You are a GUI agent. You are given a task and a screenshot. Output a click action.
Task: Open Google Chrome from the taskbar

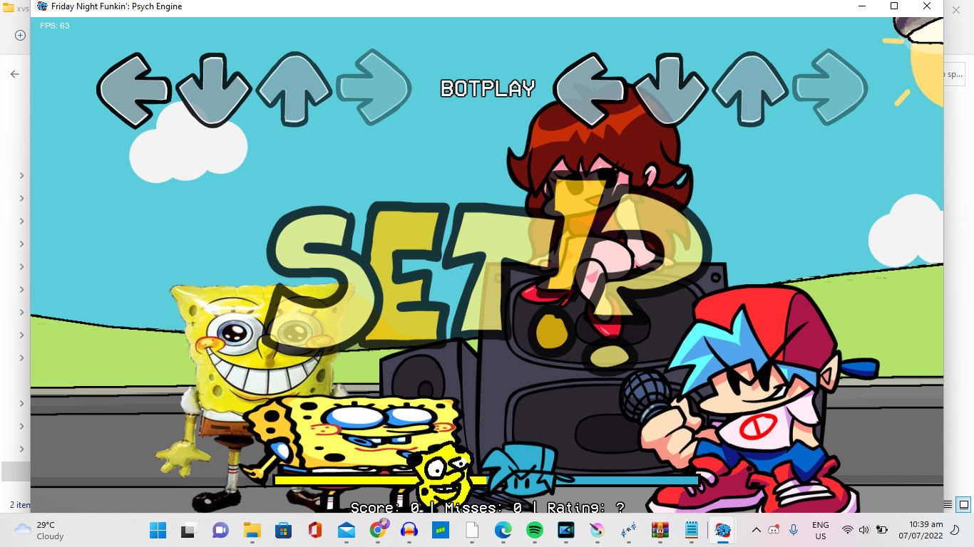coord(378,530)
